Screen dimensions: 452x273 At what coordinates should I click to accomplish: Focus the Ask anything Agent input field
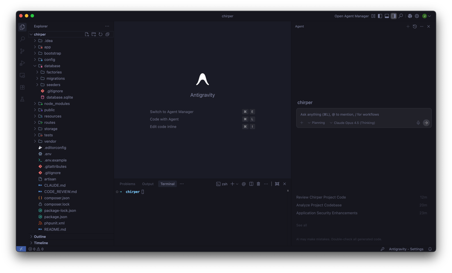[364, 114]
